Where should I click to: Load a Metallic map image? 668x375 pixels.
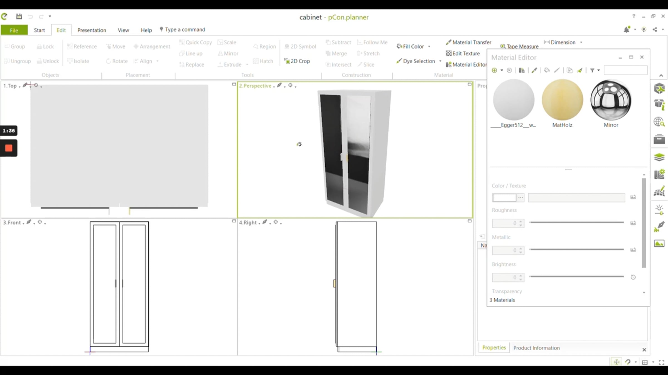point(633,250)
